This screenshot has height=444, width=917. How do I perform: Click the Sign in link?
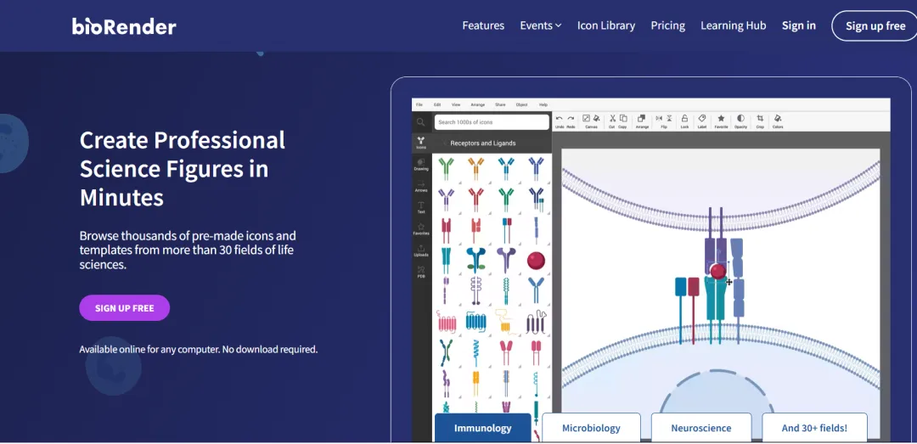click(x=799, y=25)
